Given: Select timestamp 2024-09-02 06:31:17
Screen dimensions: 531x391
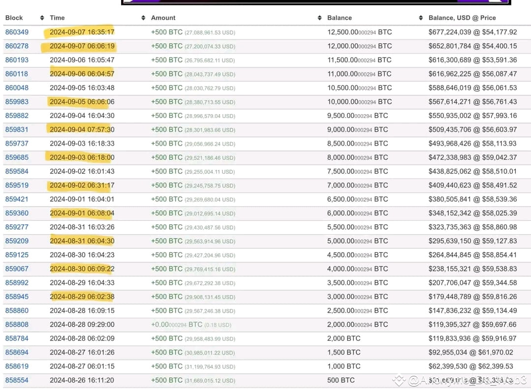Looking at the screenshot, I should click(82, 185).
